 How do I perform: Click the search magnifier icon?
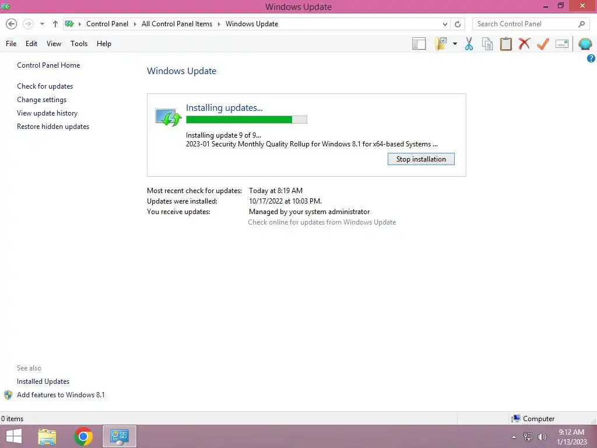[581, 24]
